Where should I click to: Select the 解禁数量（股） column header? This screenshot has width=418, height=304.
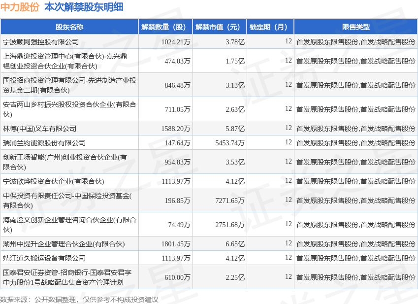[165, 27]
